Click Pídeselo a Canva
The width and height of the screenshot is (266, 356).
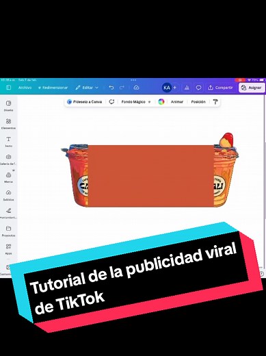[85, 102]
